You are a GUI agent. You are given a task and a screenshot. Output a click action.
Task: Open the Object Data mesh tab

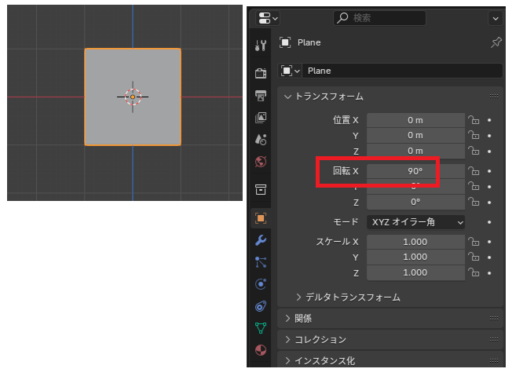coord(261,328)
